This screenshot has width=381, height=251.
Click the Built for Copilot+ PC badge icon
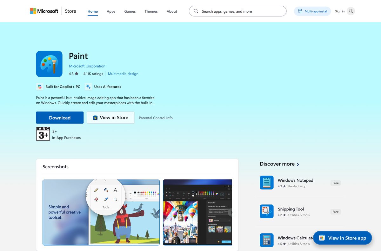(40, 87)
